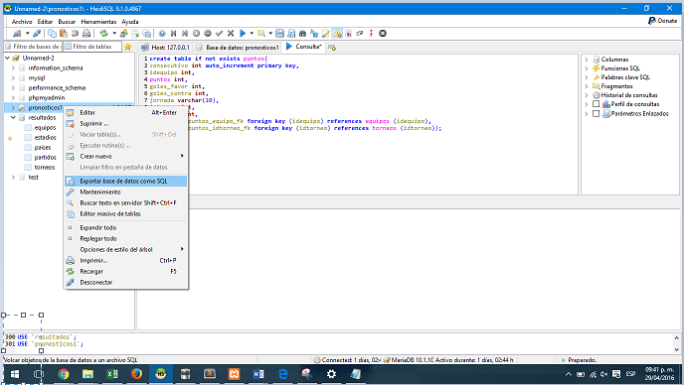The height and width of the screenshot is (385, 684).
Task: Switch to Base de datos: pronosticos1 tab
Action: [238, 47]
